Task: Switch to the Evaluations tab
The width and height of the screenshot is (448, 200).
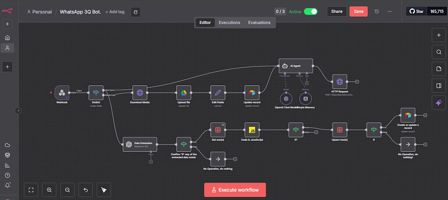Action: coord(259,22)
